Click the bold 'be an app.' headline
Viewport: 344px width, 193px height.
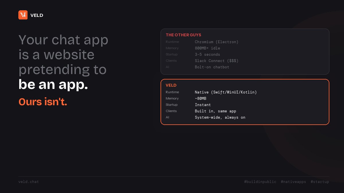tap(53, 85)
